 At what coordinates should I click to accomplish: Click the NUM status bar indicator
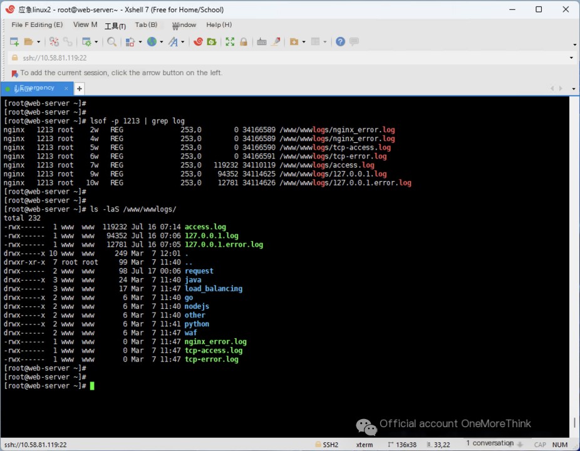click(560, 445)
